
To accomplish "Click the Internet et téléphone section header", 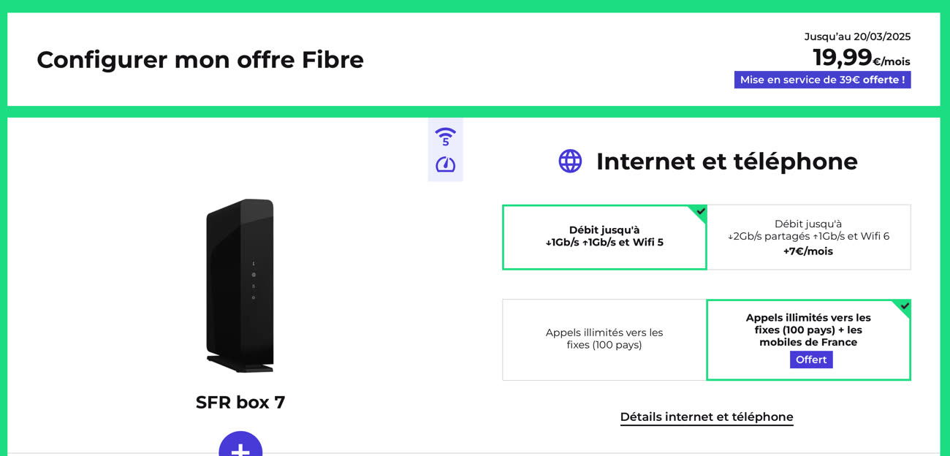I will tap(727, 161).
